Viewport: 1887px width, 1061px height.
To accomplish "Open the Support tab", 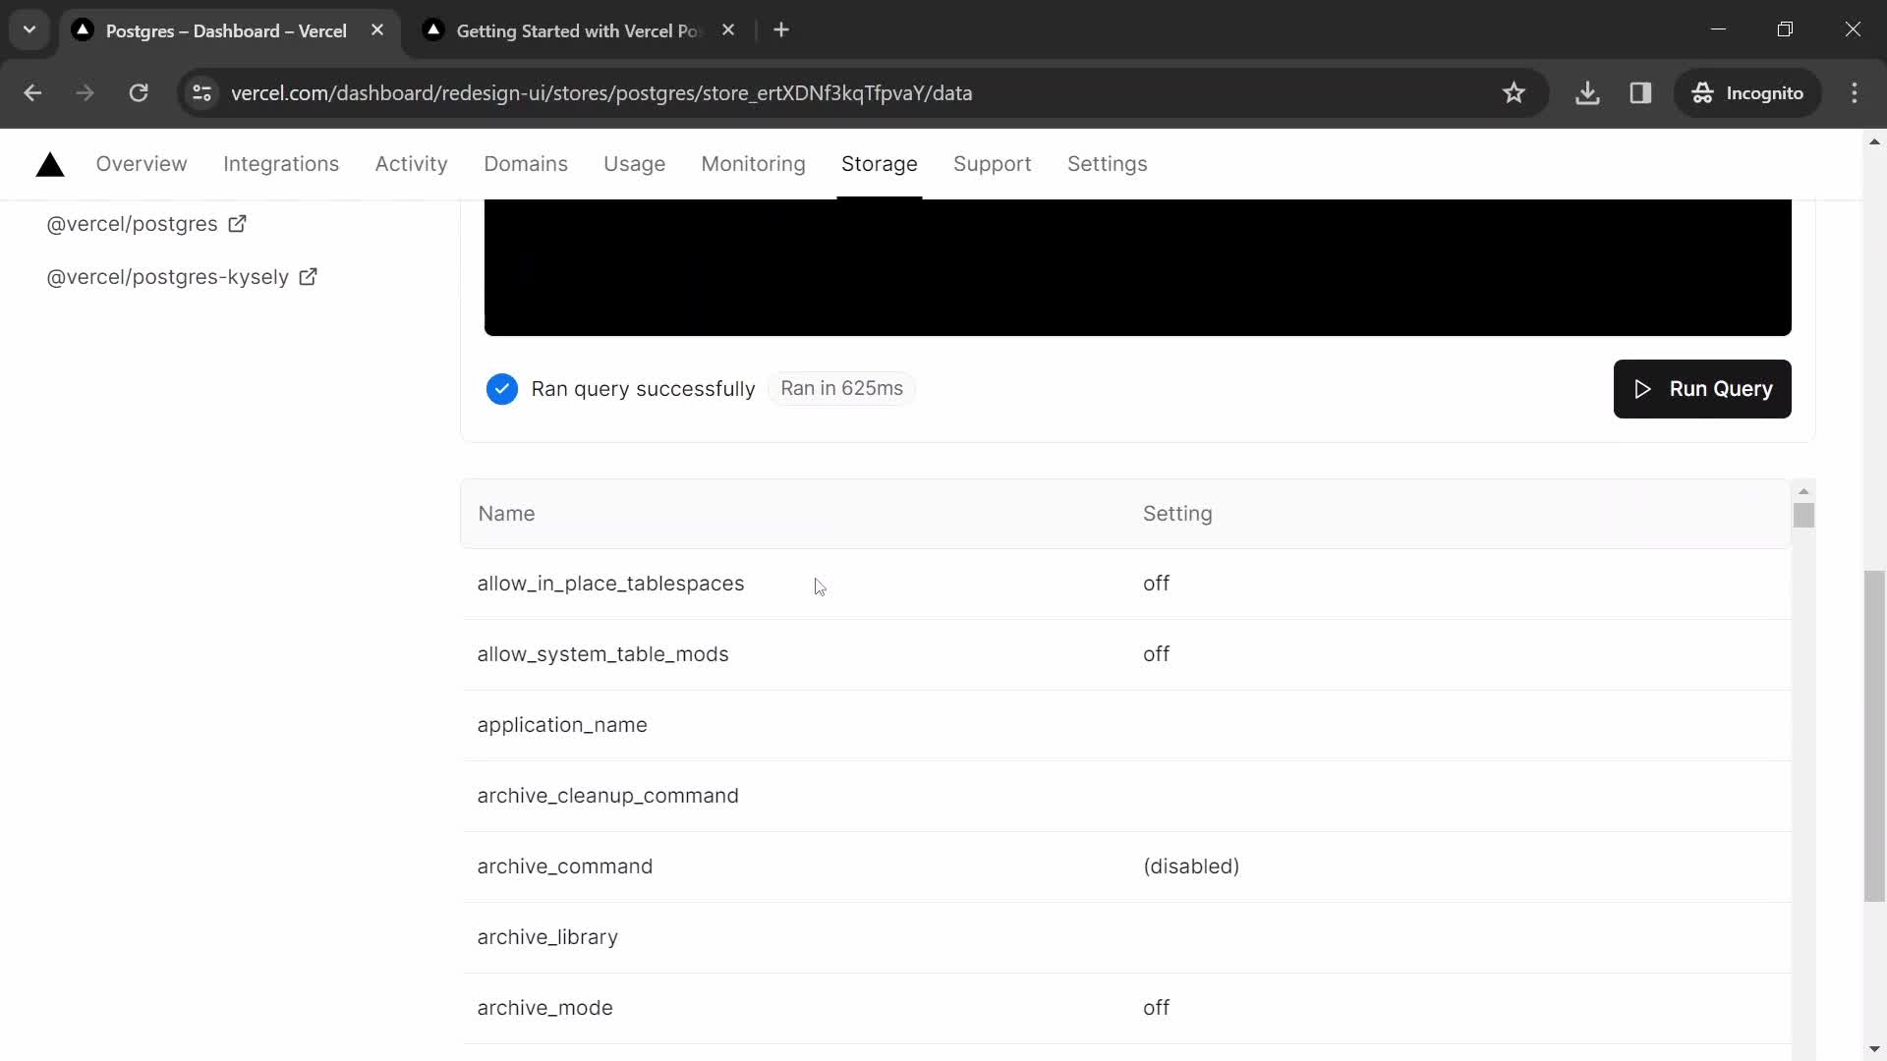I will click(993, 164).
